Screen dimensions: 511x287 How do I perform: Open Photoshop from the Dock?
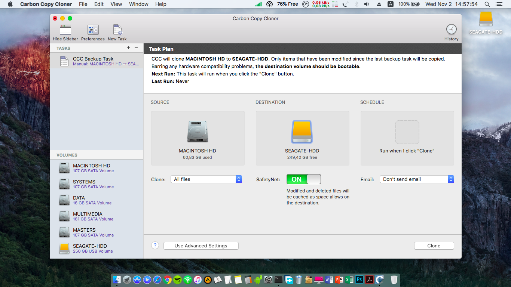pyautogui.click(x=359, y=280)
